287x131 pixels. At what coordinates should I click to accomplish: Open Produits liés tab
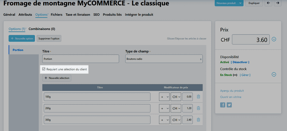point(112,15)
